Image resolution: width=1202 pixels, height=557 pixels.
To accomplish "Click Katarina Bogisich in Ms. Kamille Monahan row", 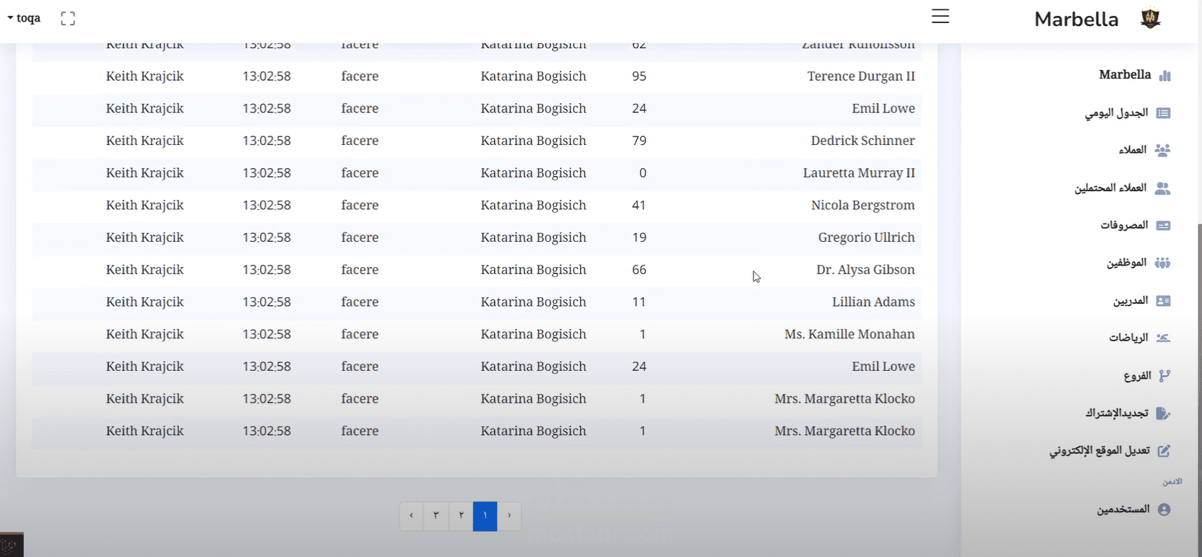I will point(533,334).
